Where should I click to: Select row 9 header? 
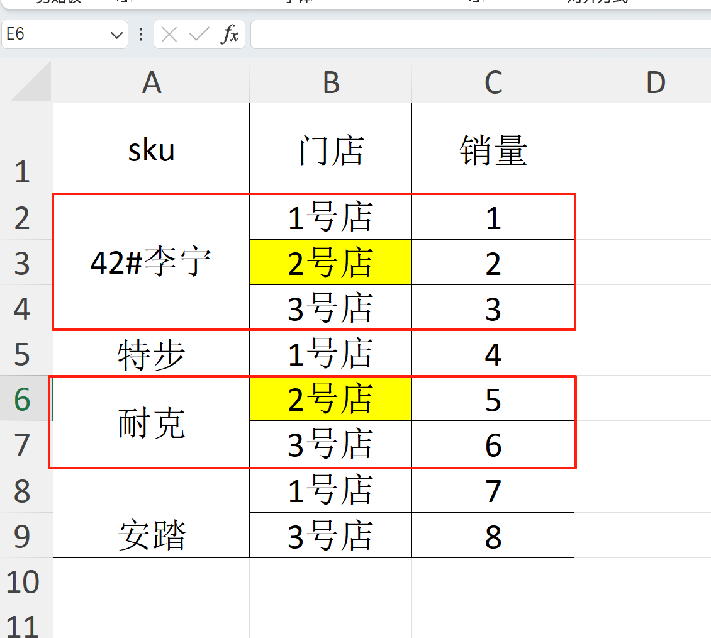[26, 535]
